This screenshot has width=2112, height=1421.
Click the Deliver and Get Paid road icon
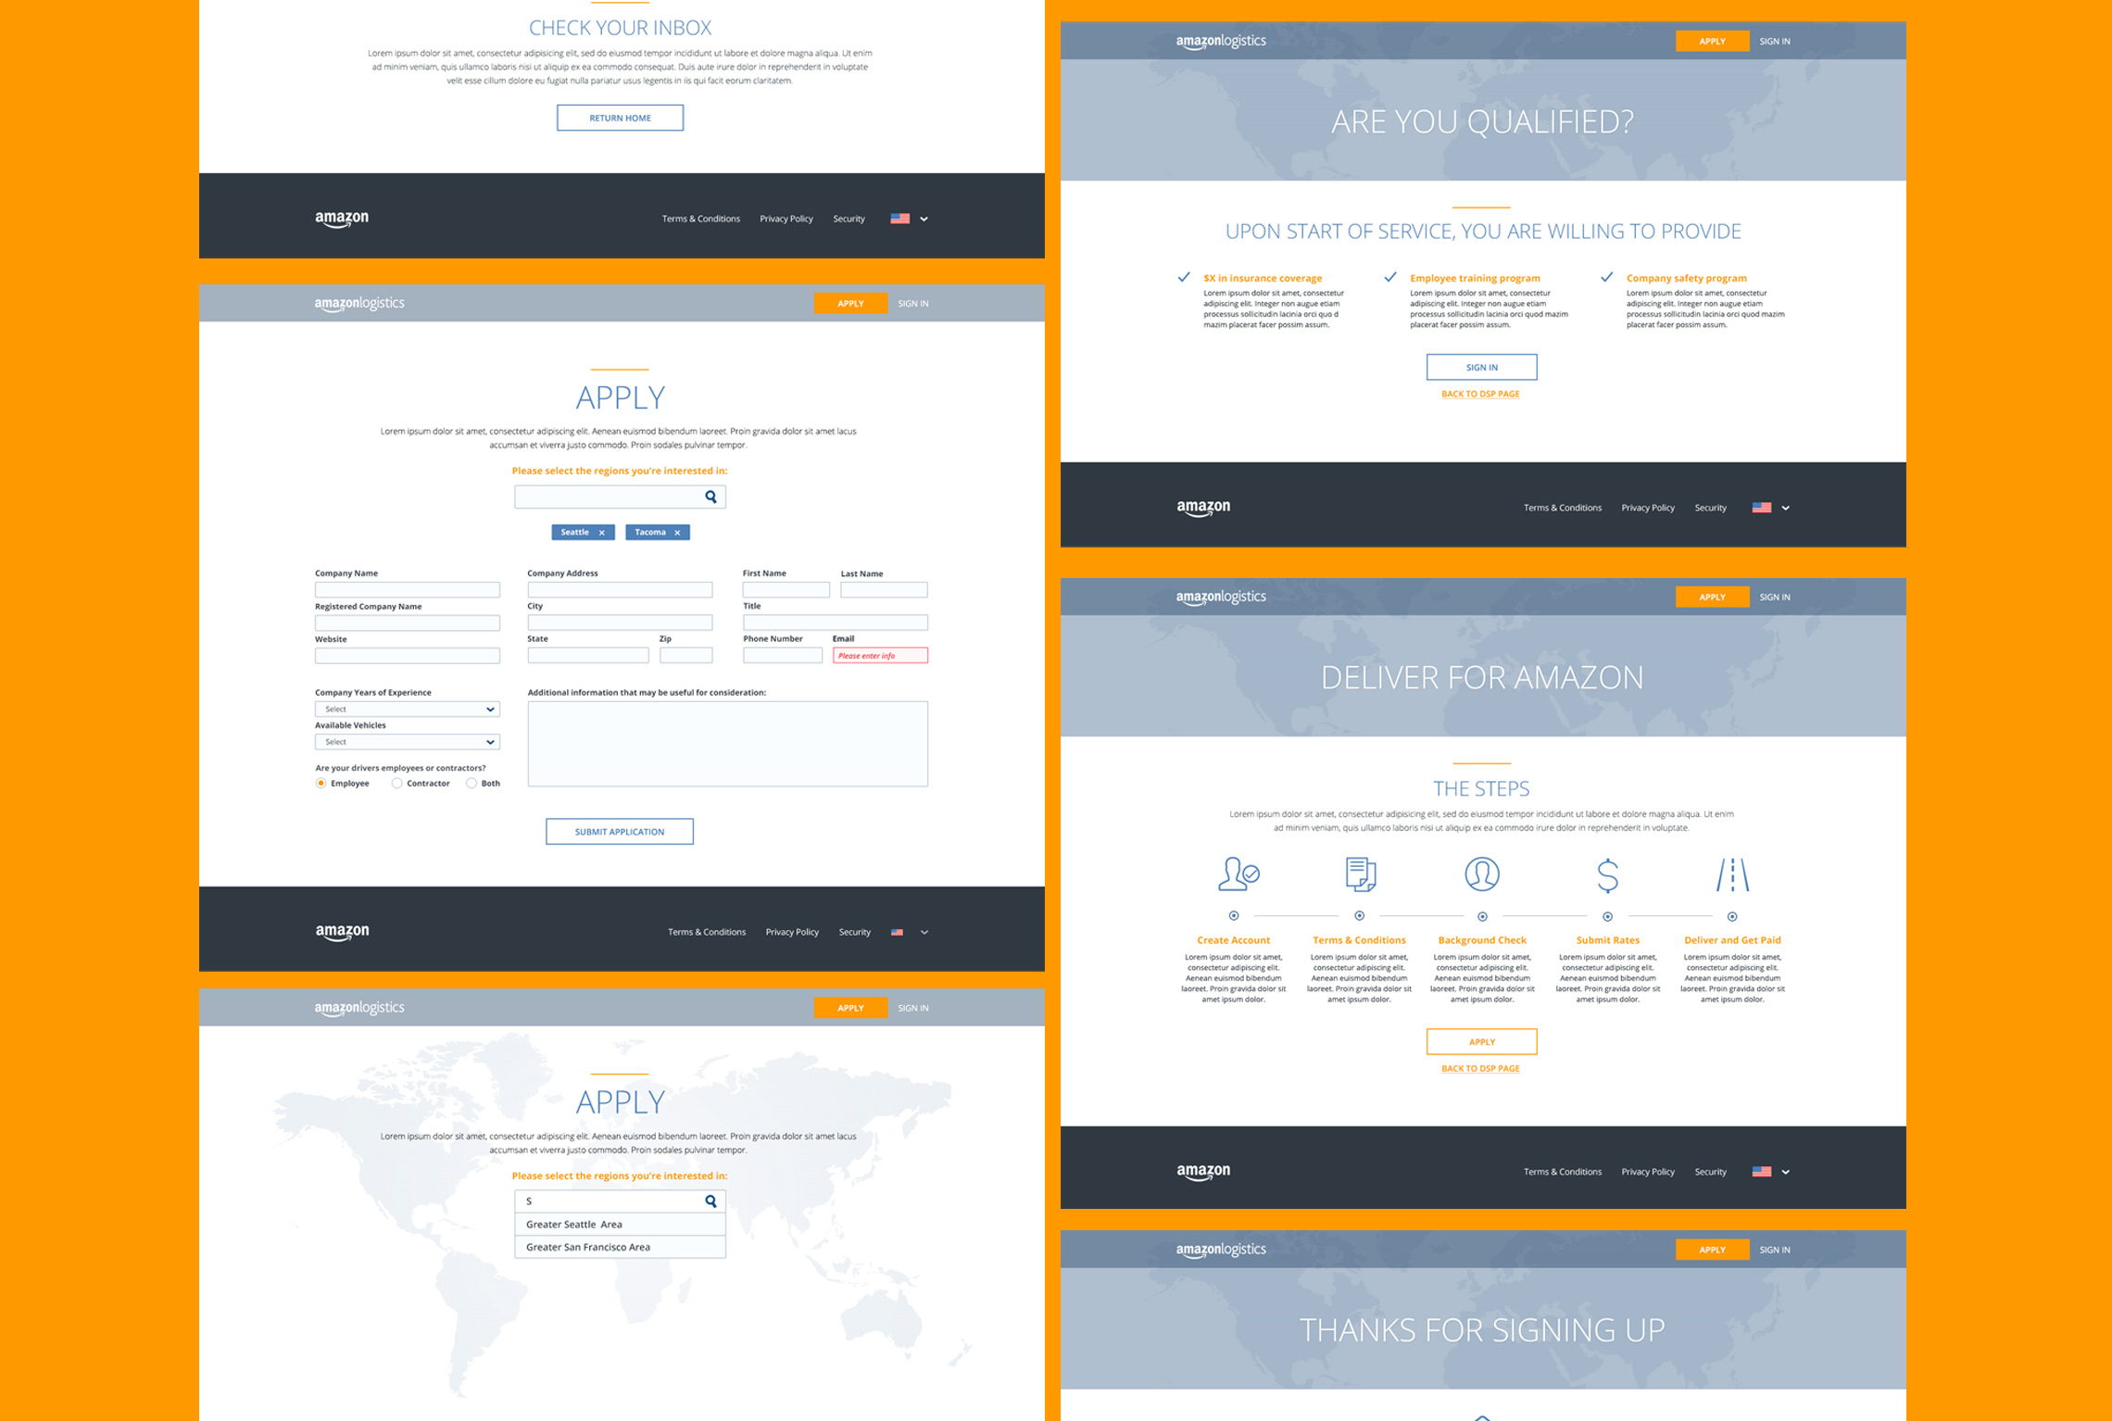pyautogui.click(x=1731, y=874)
